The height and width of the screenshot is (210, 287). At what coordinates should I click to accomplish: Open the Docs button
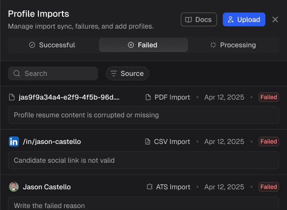198,19
